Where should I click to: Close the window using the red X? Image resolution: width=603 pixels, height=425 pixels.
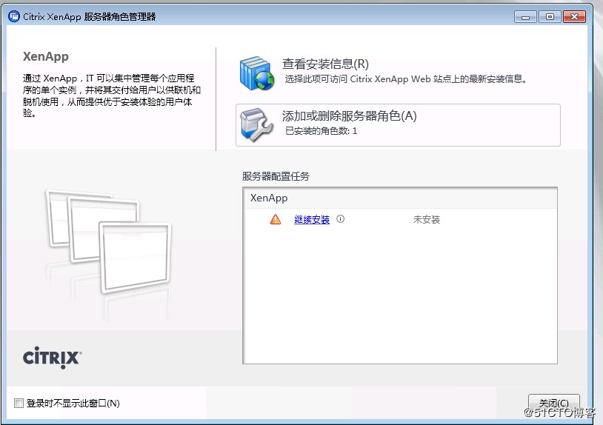pos(574,17)
